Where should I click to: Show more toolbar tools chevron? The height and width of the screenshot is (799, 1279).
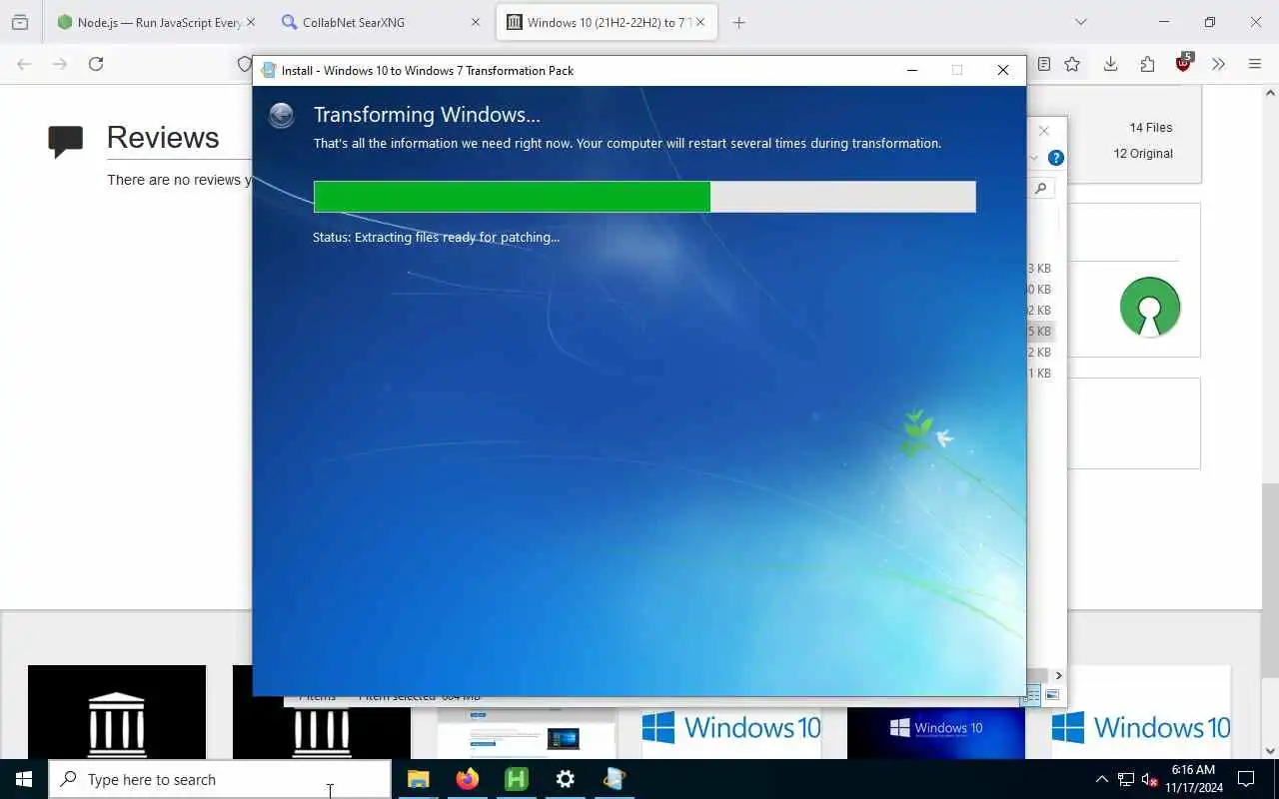(x=1218, y=64)
